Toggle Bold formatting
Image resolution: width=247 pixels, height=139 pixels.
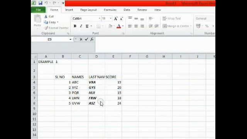75,26
